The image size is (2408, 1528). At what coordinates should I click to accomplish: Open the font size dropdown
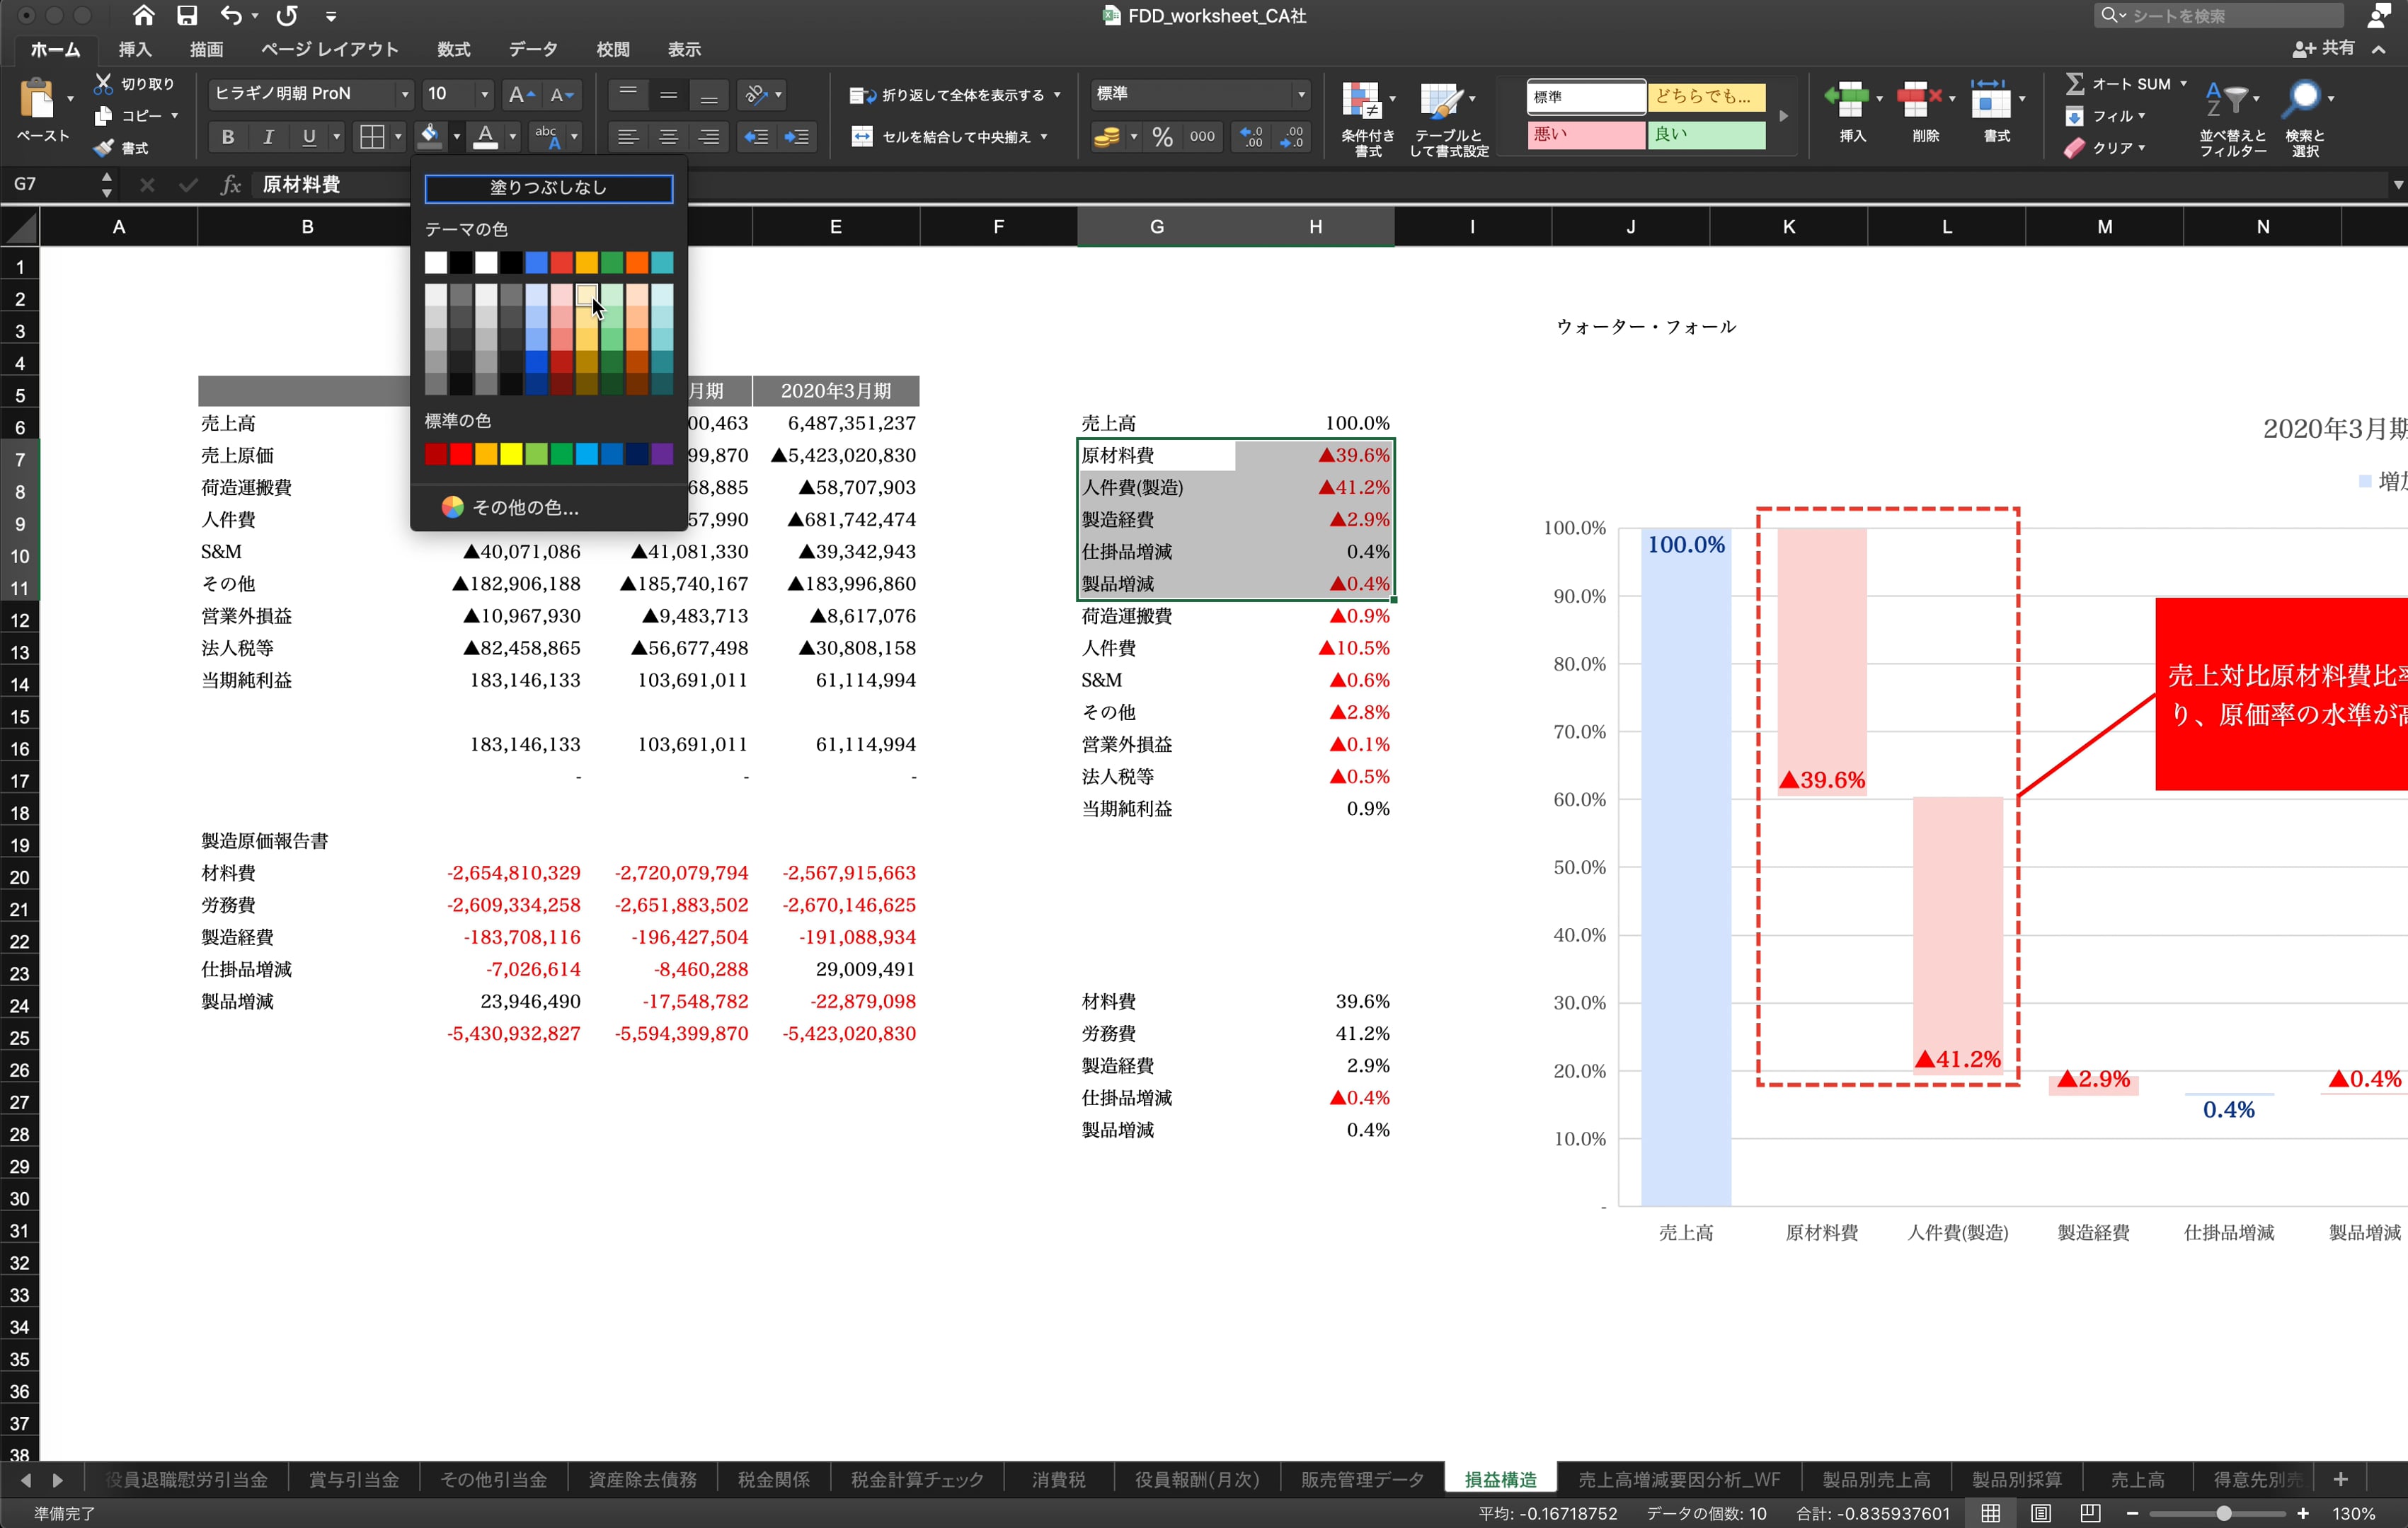(x=485, y=94)
